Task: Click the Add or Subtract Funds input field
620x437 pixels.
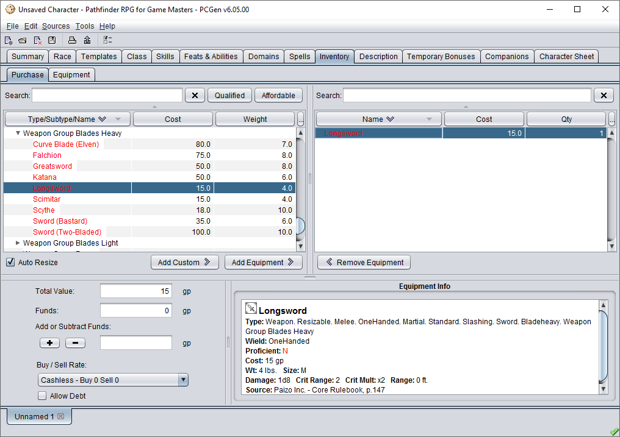Action: (x=136, y=343)
